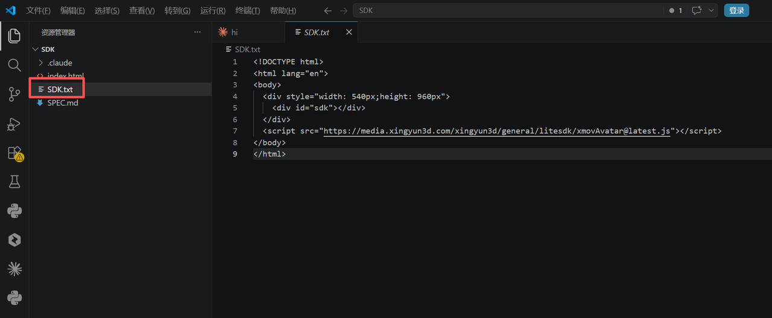Open SPEC.md in the explorer

pyautogui.click(x=121, y=102)
